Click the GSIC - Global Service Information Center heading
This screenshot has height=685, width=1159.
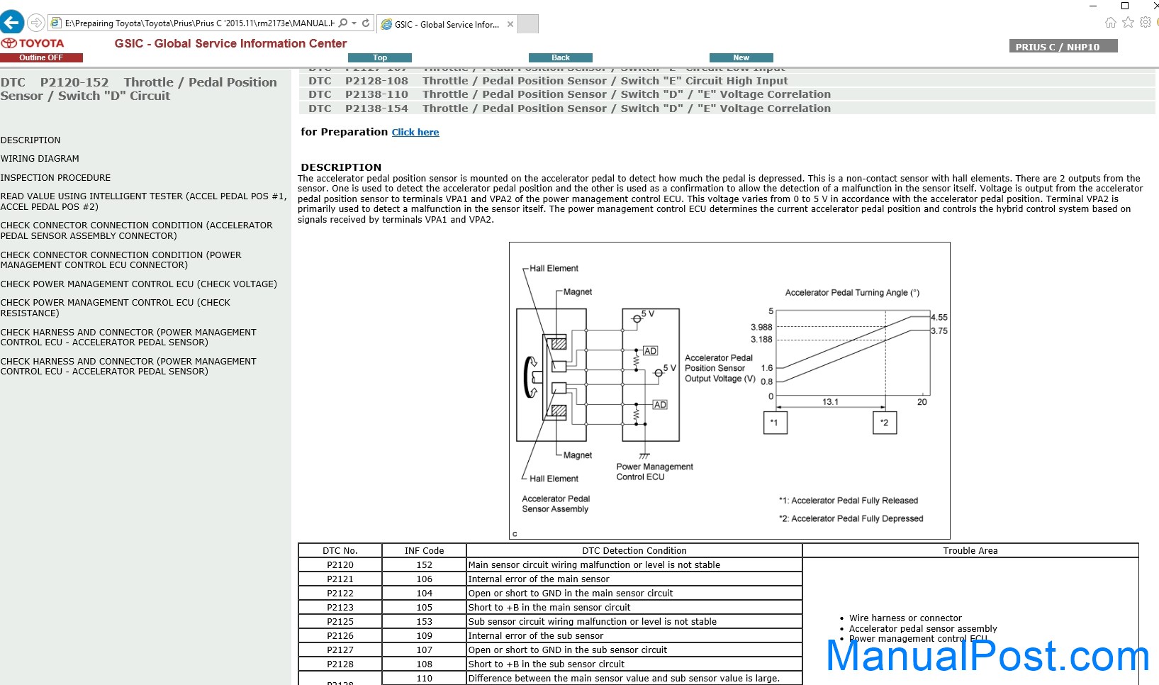coord(230,43)
